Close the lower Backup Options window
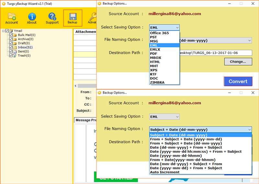Viewport: 259px width, 184px height. 253,93
